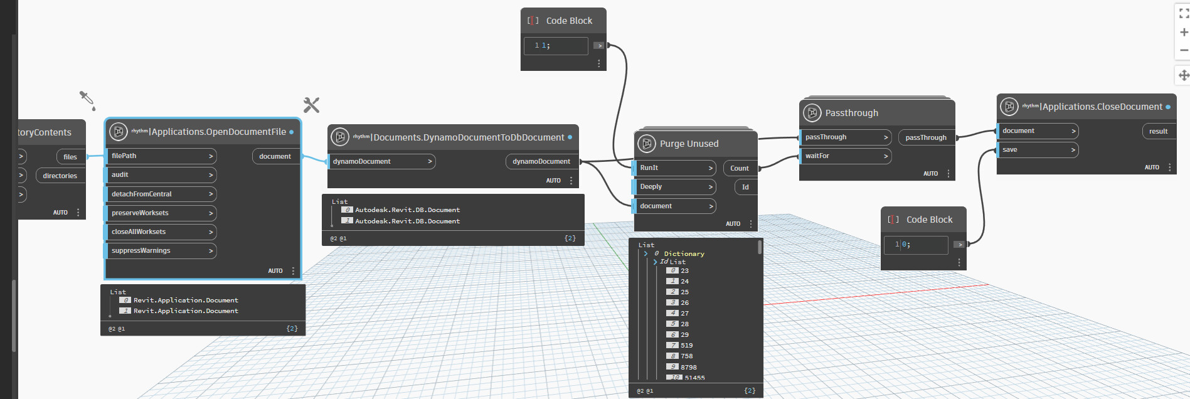This screenshot has height=399, width=1190.
Task: Click the Count output port of Purge Unused
Action: [x=740, y=168]
